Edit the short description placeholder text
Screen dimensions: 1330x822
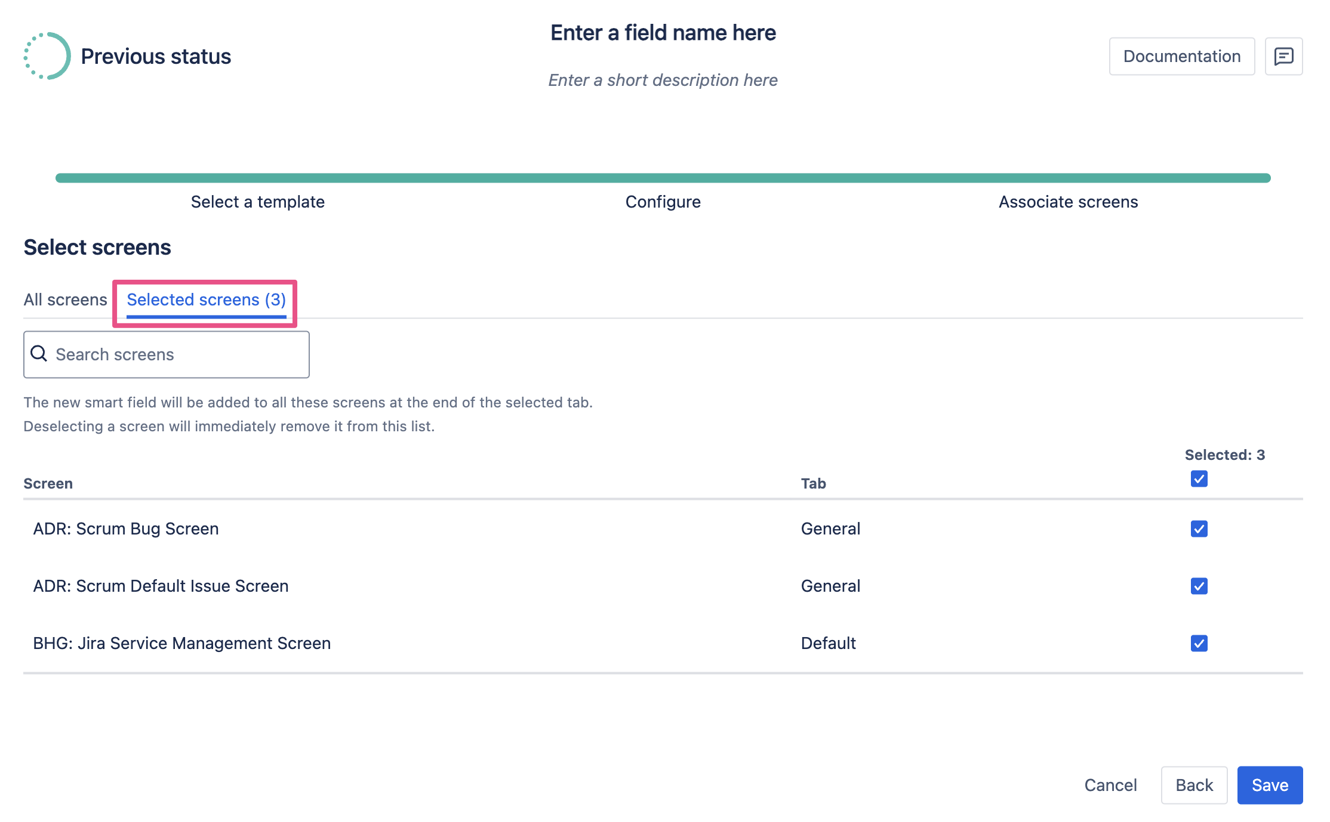[x=663, y=80]
